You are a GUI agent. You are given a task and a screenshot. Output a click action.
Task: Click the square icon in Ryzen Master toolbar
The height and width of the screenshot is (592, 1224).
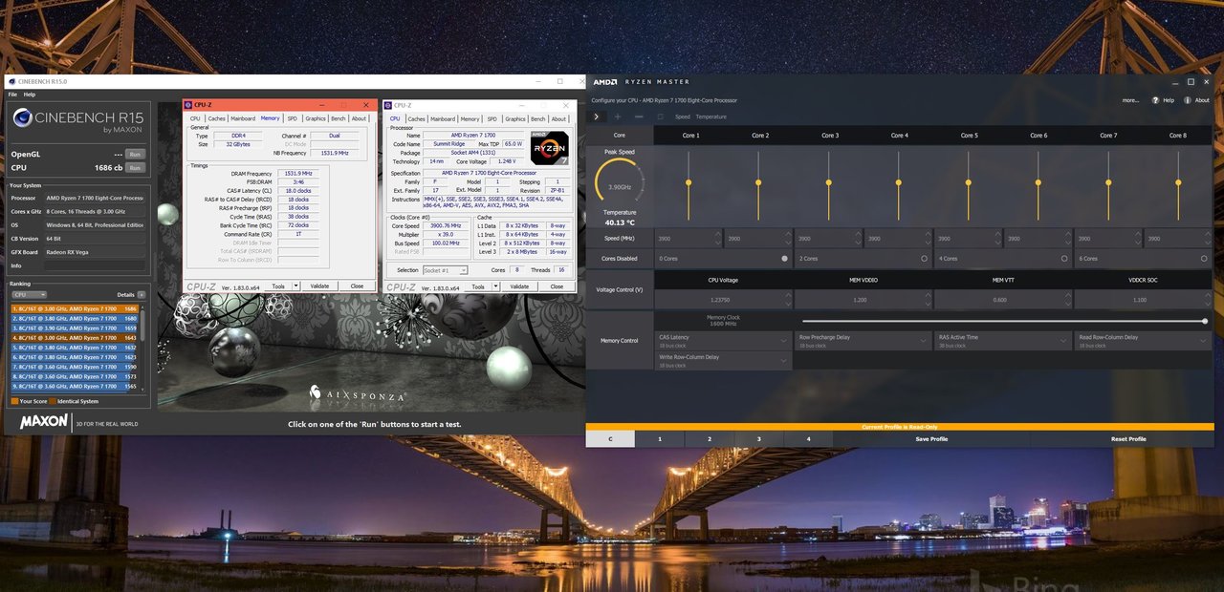660,116
